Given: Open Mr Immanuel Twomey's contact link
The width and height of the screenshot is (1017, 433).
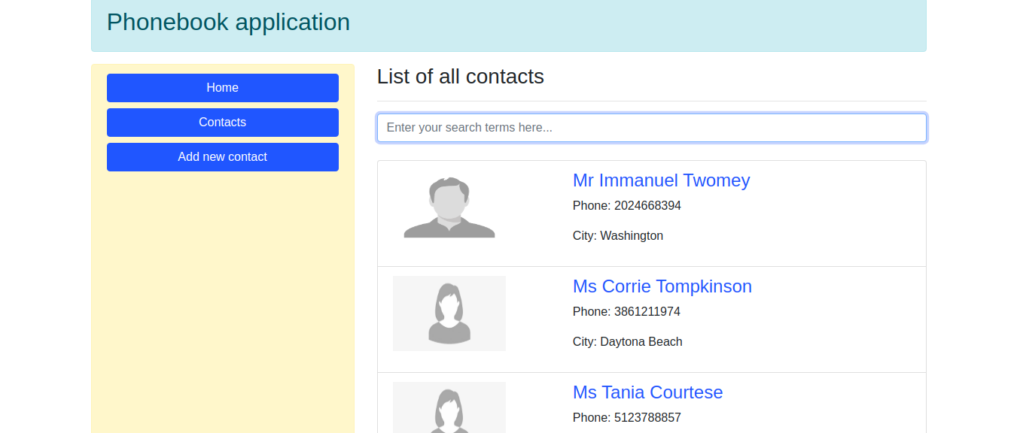Looking at the screenshot, I should pyautogui.click(x=661, y=180).
